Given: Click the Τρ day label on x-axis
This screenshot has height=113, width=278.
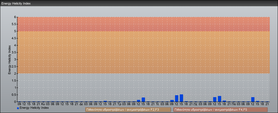Looking at the screenshot, I should [x=119, y=104].
